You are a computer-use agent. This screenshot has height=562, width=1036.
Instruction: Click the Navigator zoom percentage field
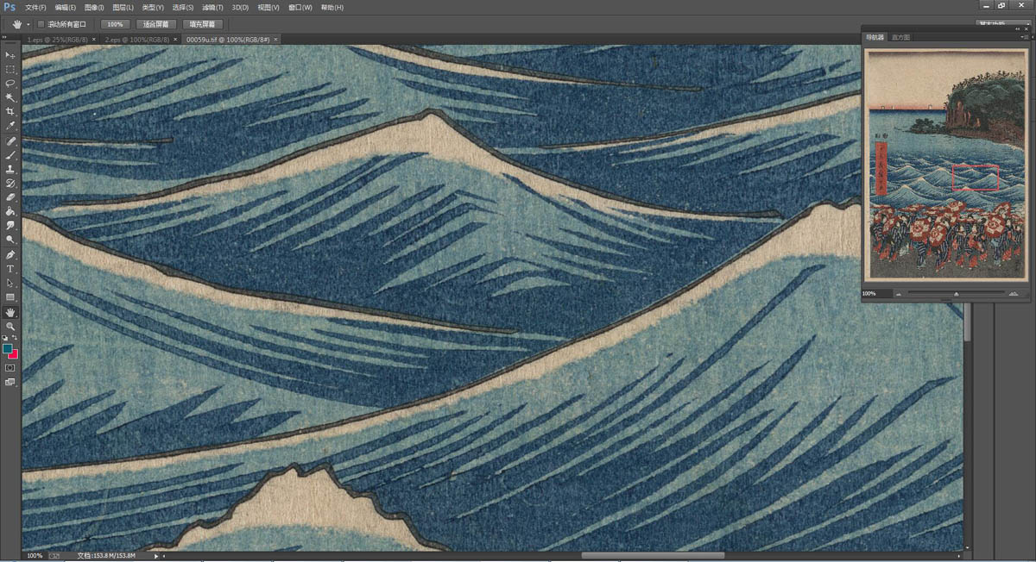pos(875,294)
